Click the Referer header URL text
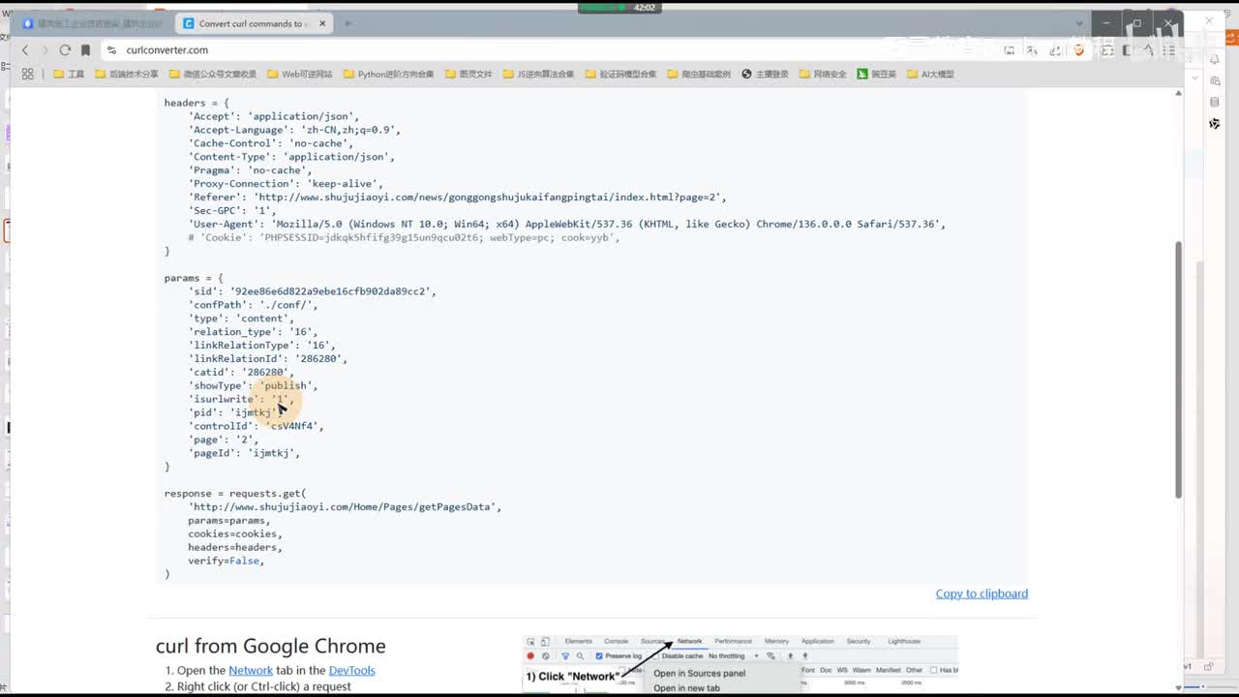 coord(487,197)
